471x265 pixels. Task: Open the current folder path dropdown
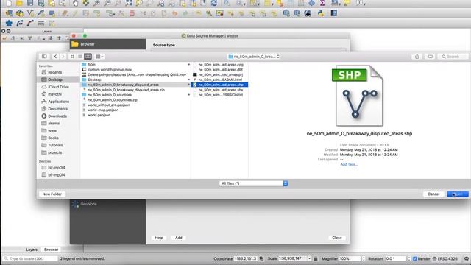[254, 57]
